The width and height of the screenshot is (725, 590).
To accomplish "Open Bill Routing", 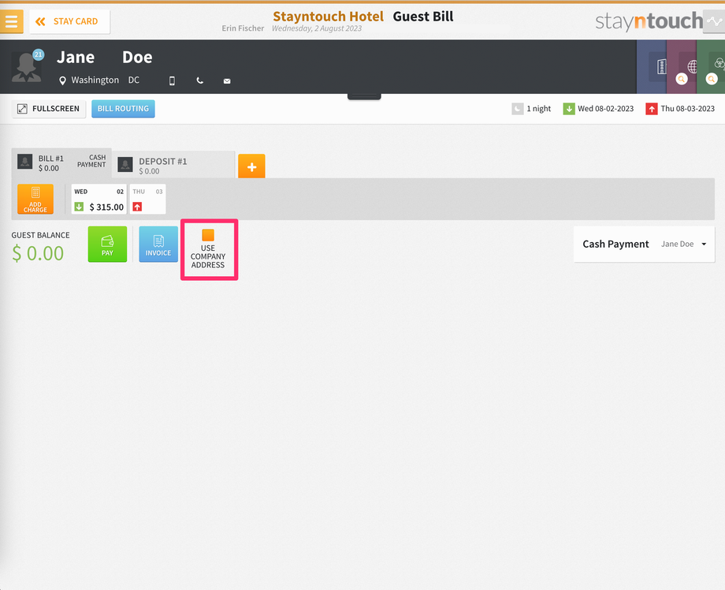I will pos(123,109).
